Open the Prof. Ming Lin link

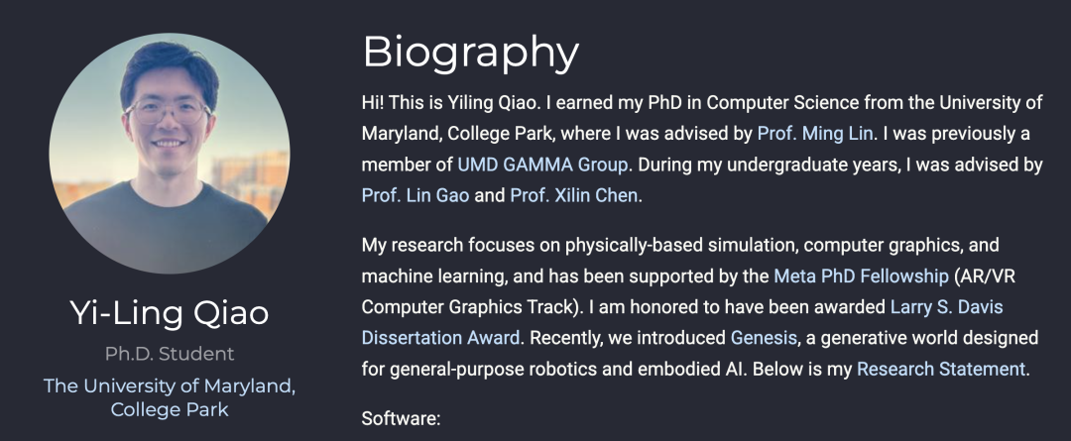(815, 134)
